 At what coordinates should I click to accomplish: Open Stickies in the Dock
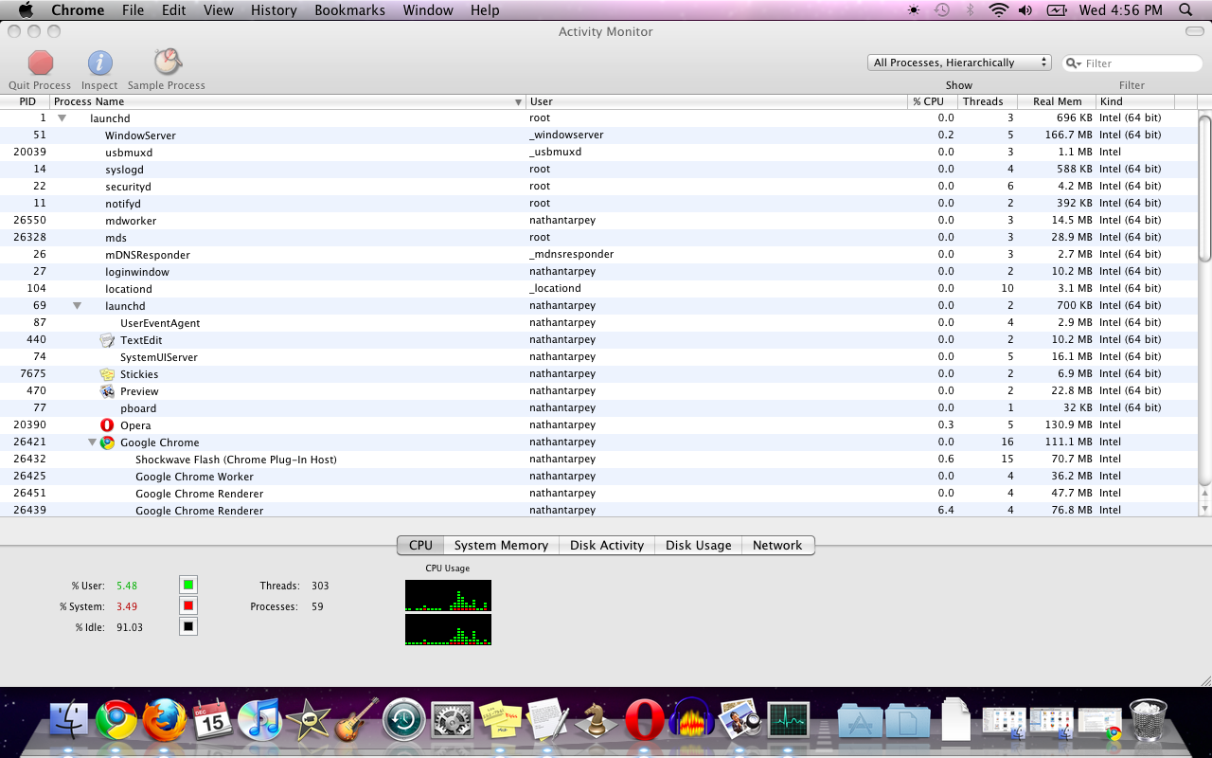coord(500,721)
